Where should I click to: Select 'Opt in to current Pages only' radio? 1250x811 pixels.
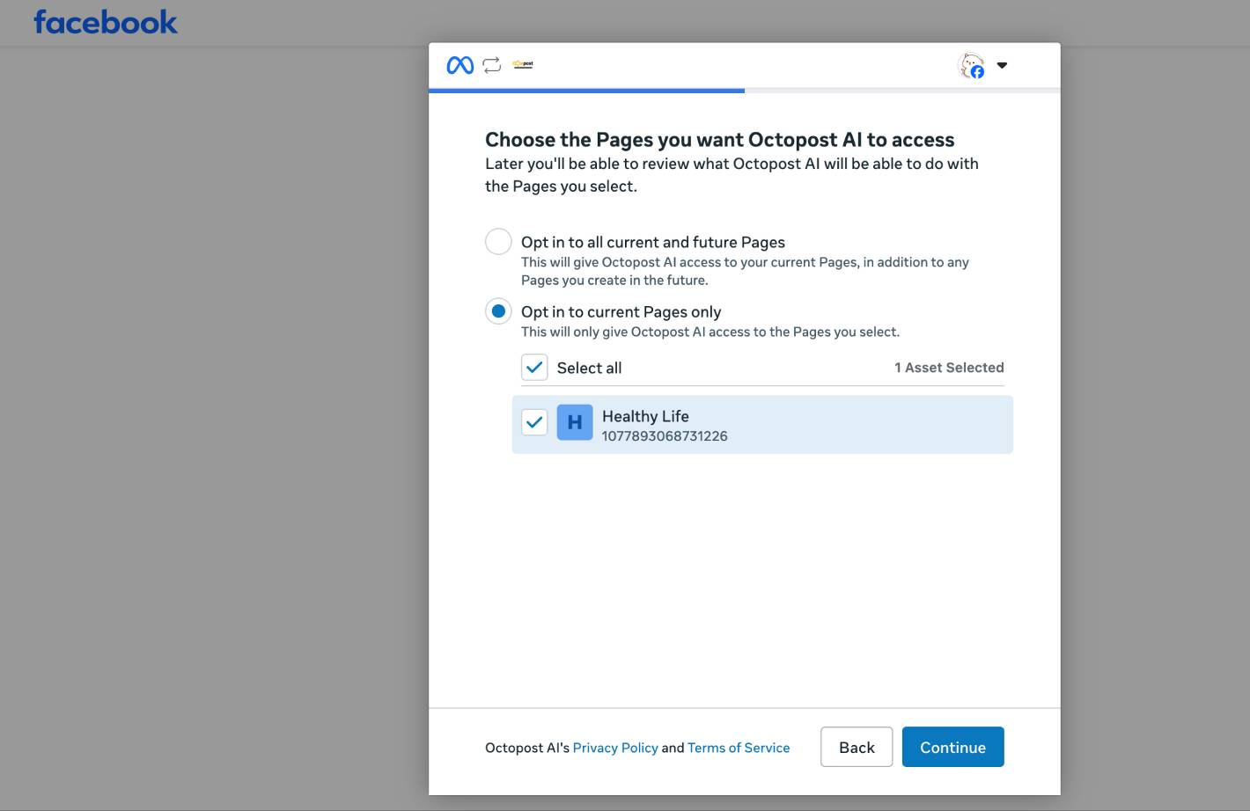[x=498, y=311]
